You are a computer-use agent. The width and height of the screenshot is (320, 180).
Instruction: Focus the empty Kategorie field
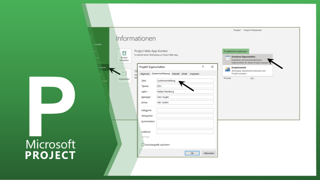point(185,110)
